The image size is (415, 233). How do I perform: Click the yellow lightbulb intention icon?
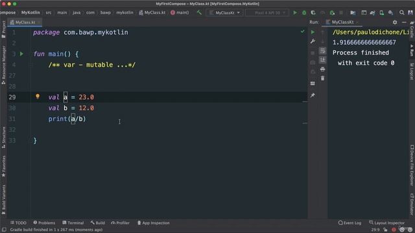[38, 96]
